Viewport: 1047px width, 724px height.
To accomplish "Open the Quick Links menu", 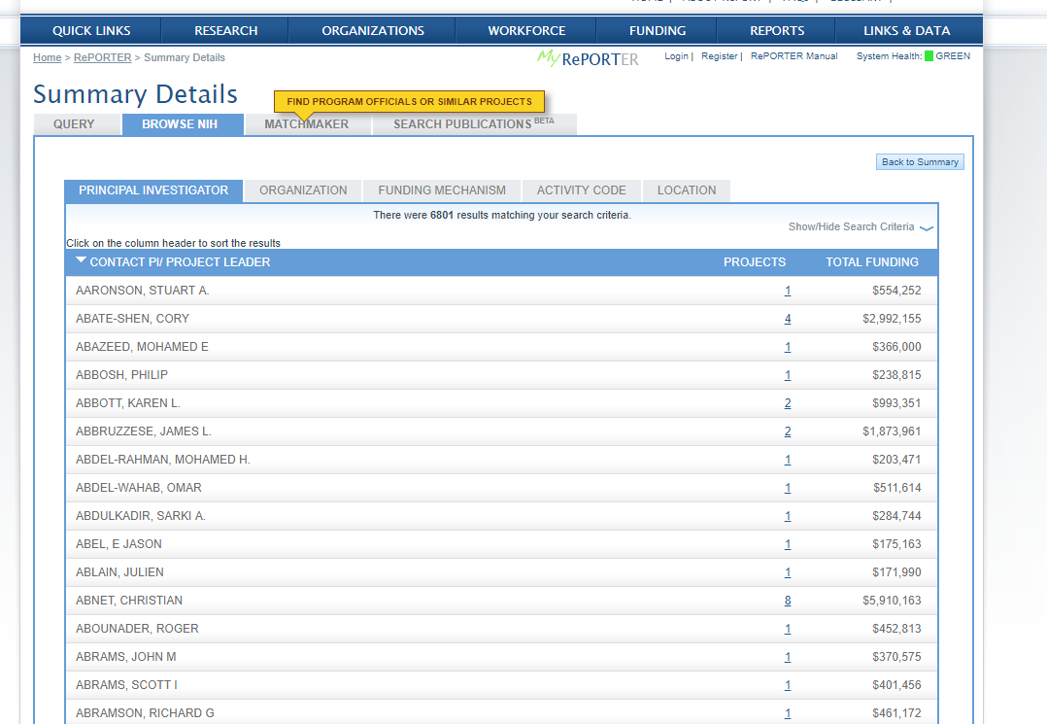I will [91, 31].
